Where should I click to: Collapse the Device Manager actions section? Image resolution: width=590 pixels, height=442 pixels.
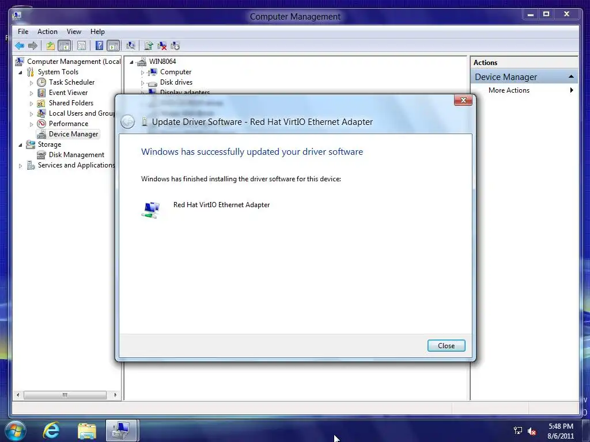[571, 77]
